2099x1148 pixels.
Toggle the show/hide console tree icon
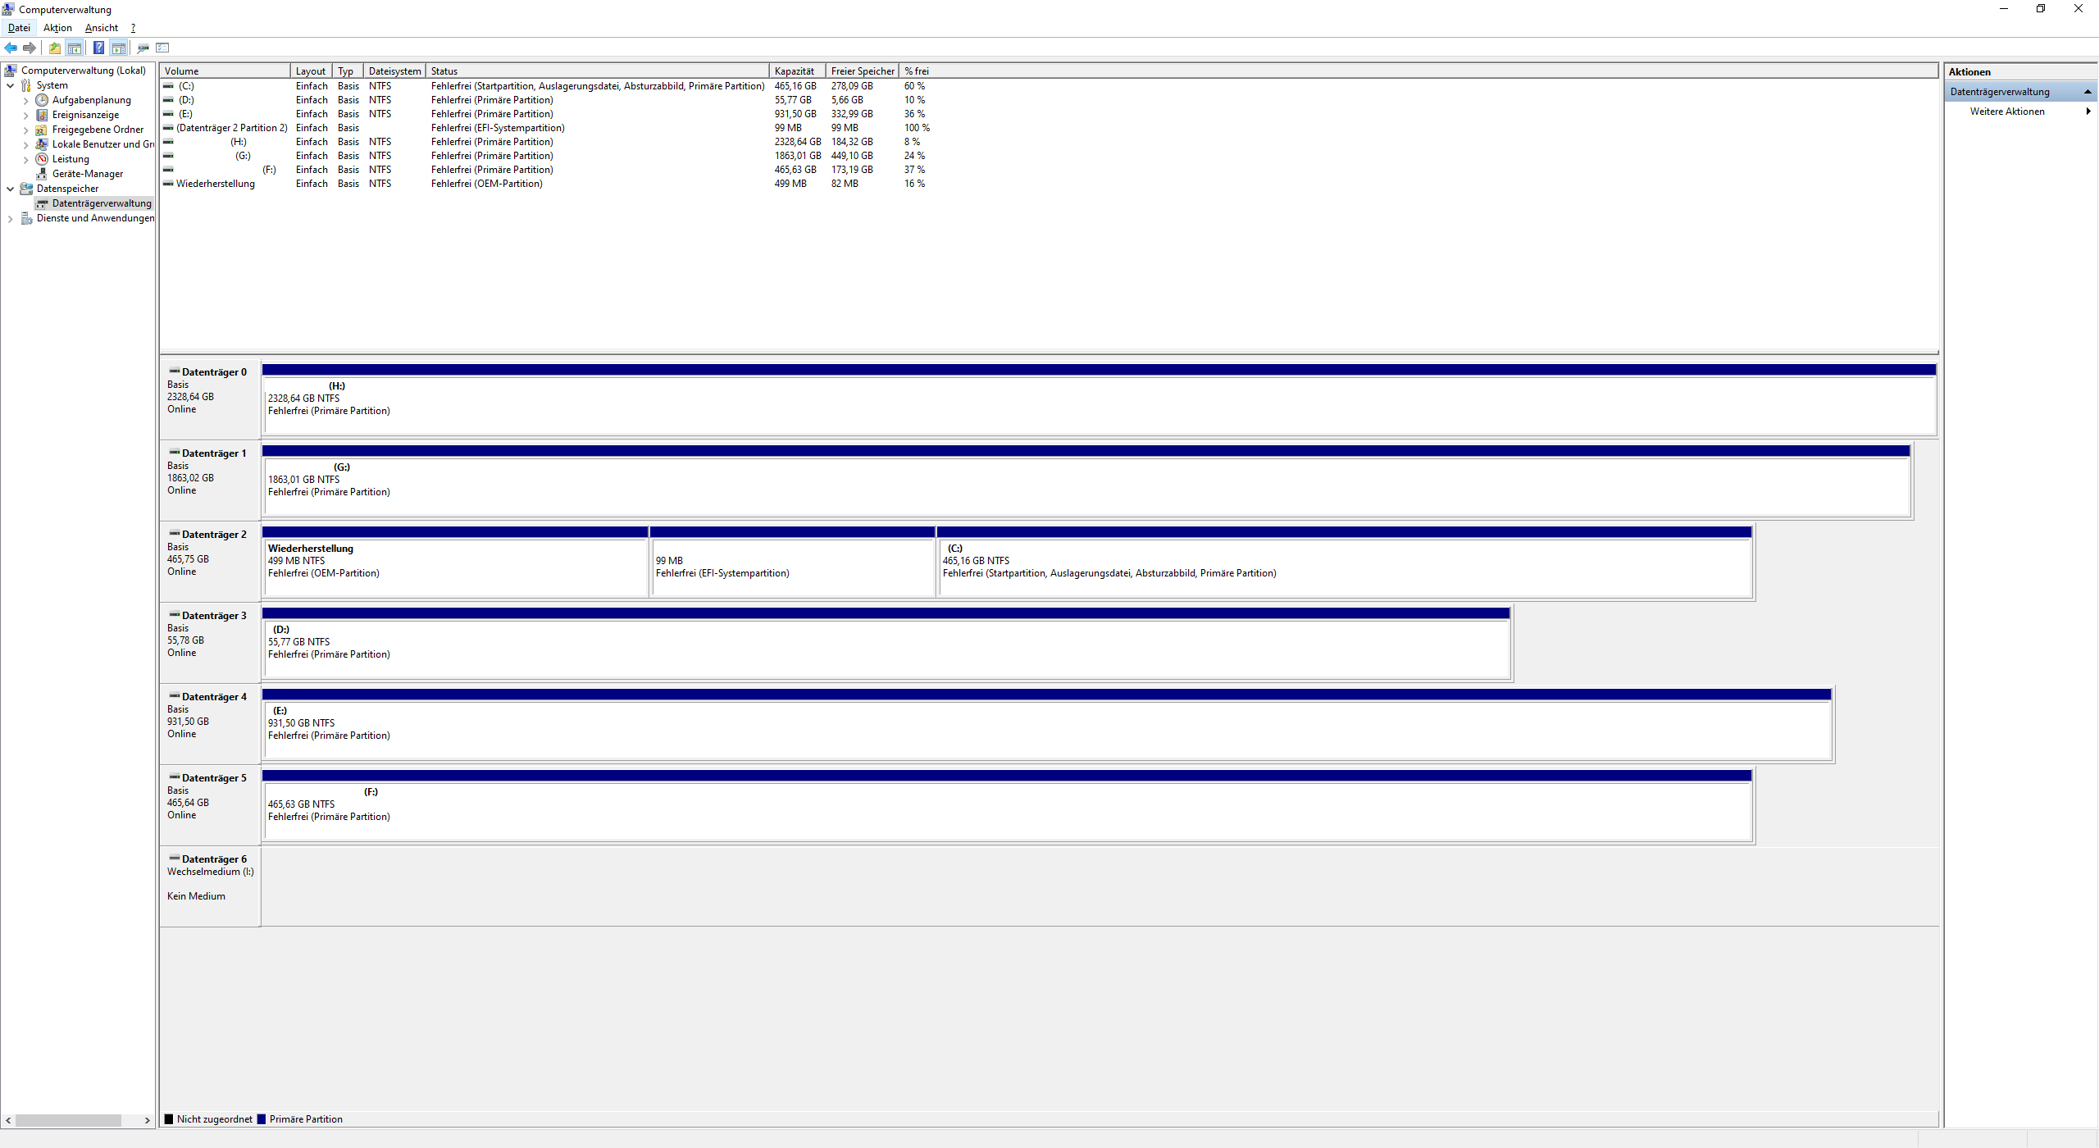[x=75, y=48]
